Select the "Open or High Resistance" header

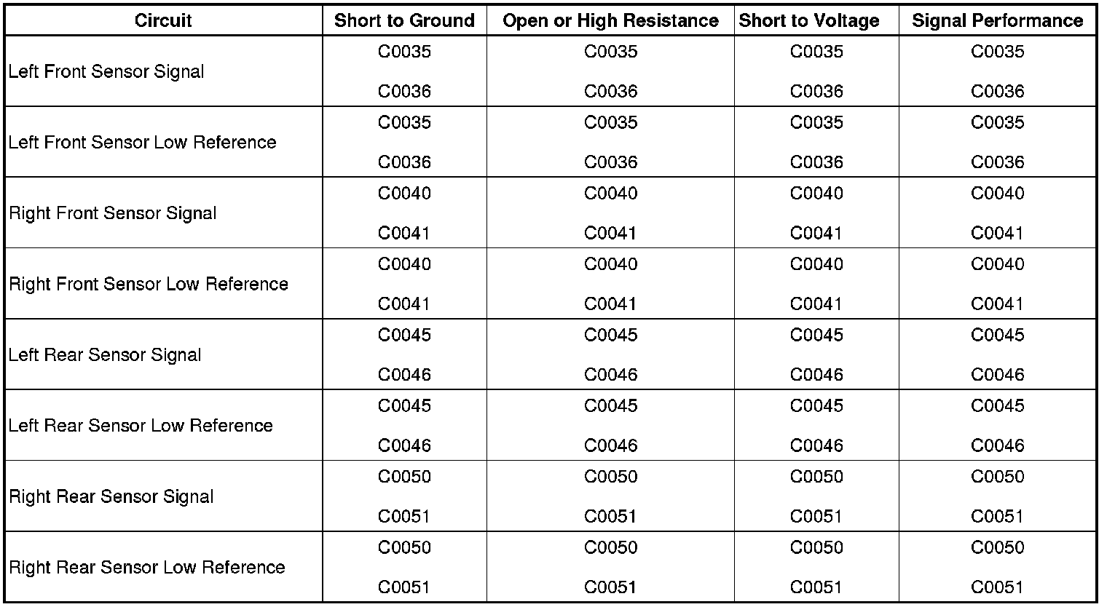610,20
